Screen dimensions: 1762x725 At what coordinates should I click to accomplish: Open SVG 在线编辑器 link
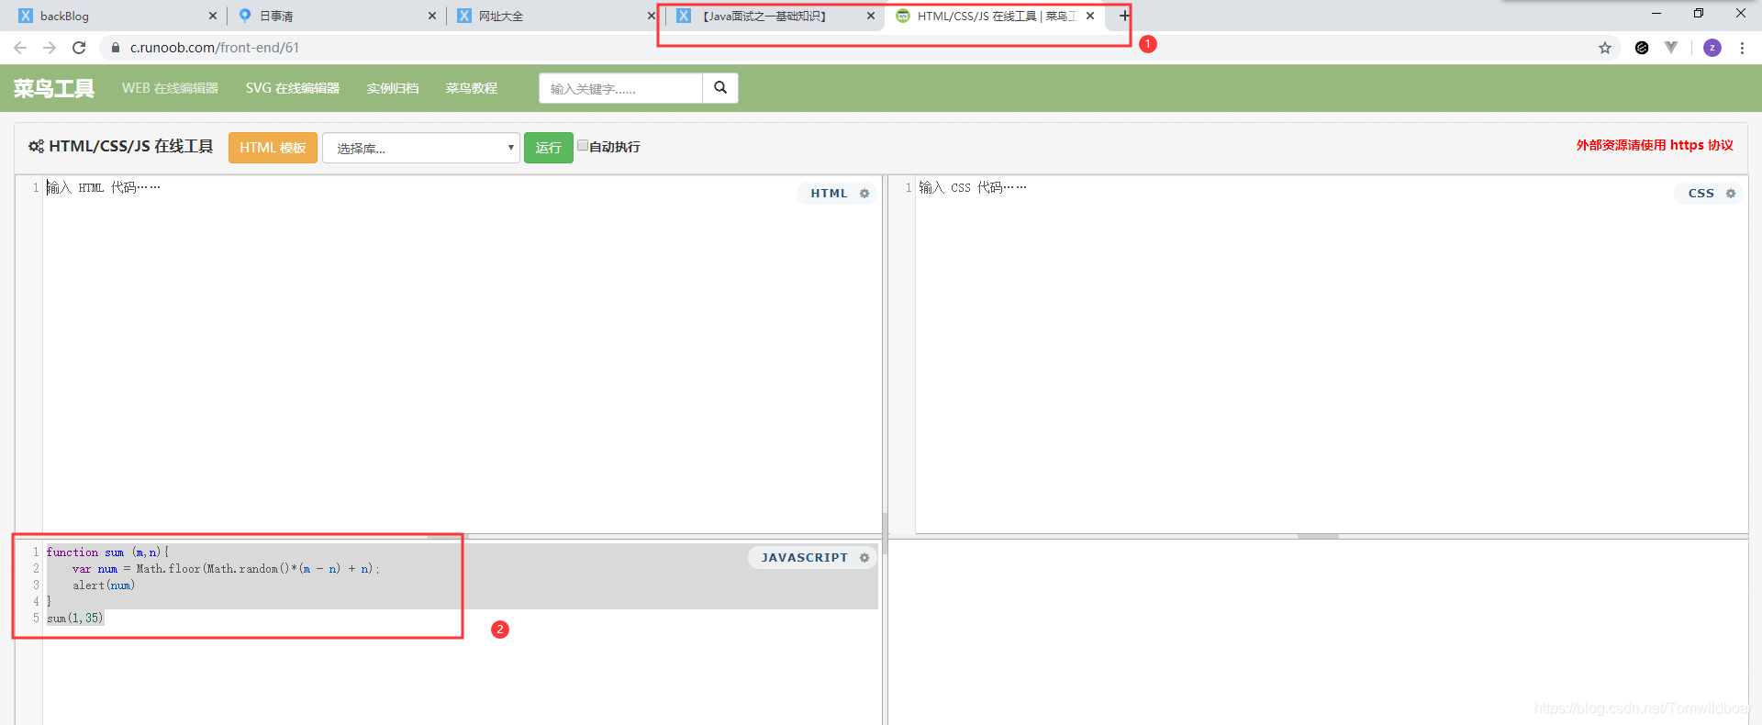pos(293,88)
